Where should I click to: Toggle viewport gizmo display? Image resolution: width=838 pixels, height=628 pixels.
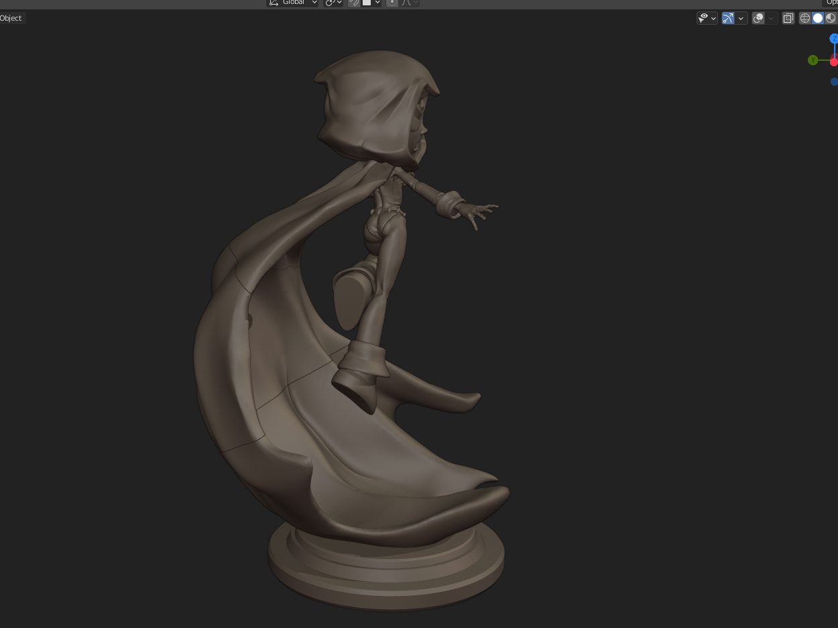point(728,18)
